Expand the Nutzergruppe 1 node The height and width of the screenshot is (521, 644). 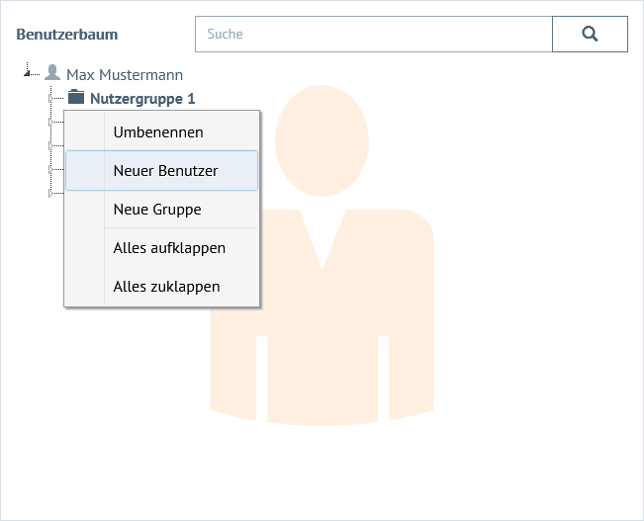[x=50, y=98]
